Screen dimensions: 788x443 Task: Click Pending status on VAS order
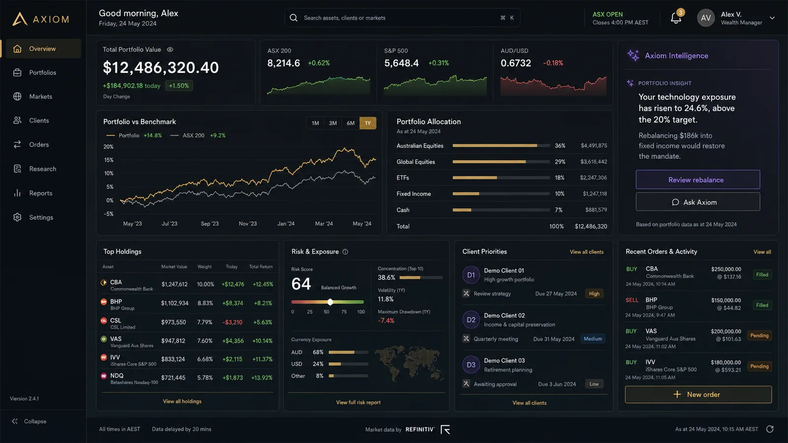pyautogui.click(x=759, y=335)
